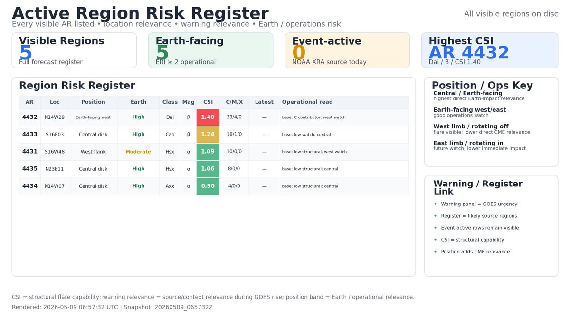Screen dimensions: 570x321
Task: Click the yellow CSI 1.24 cell
Action: [x=208, y=135]
